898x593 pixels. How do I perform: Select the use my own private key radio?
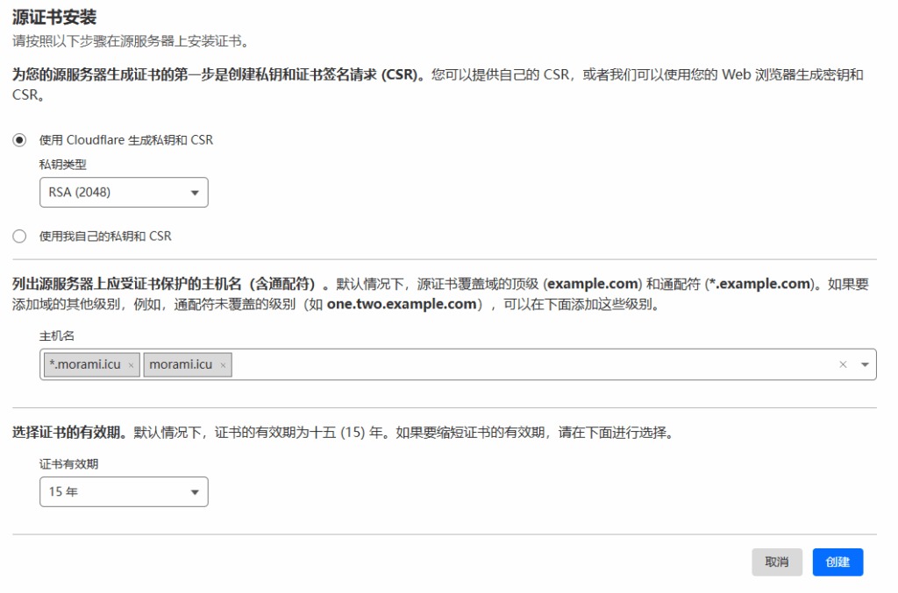[x=19, y=236]
